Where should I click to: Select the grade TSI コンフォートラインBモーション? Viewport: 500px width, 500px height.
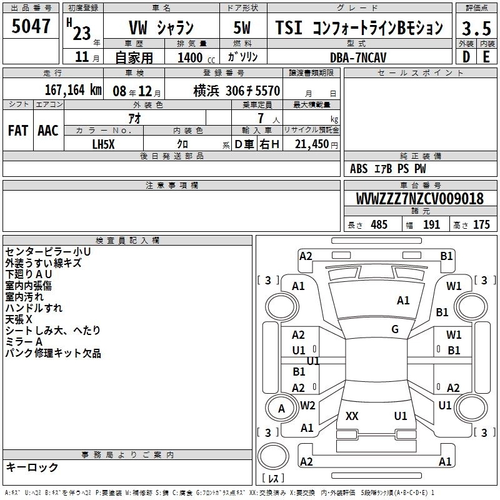click(359, 27)
